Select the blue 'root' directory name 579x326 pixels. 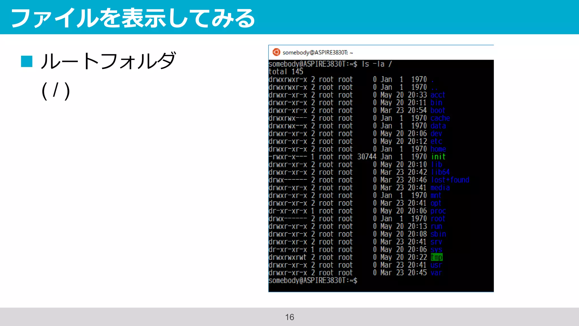(x=438, y=218)
